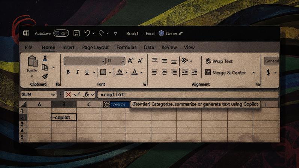Open the font size dropdown
The height and width of the screenshot is (168, 299).
[123, 61]
